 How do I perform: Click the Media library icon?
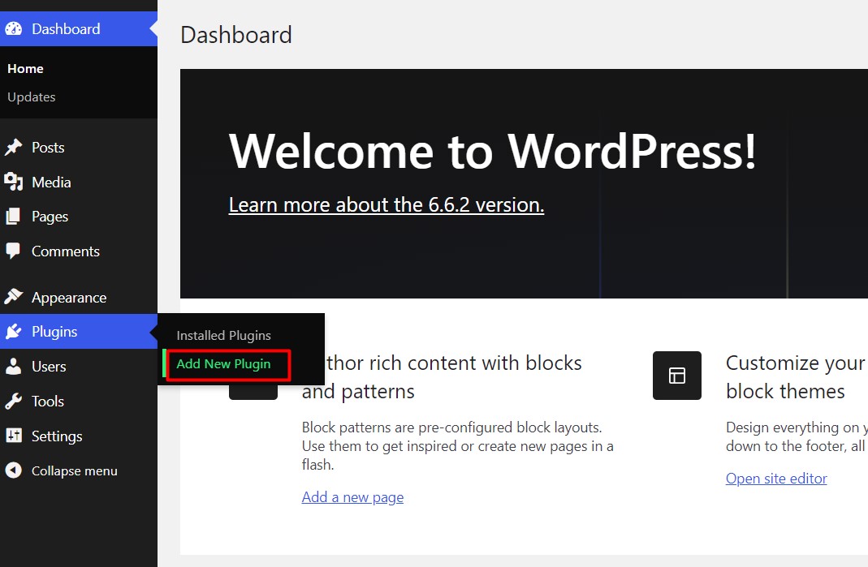point(13,182)
